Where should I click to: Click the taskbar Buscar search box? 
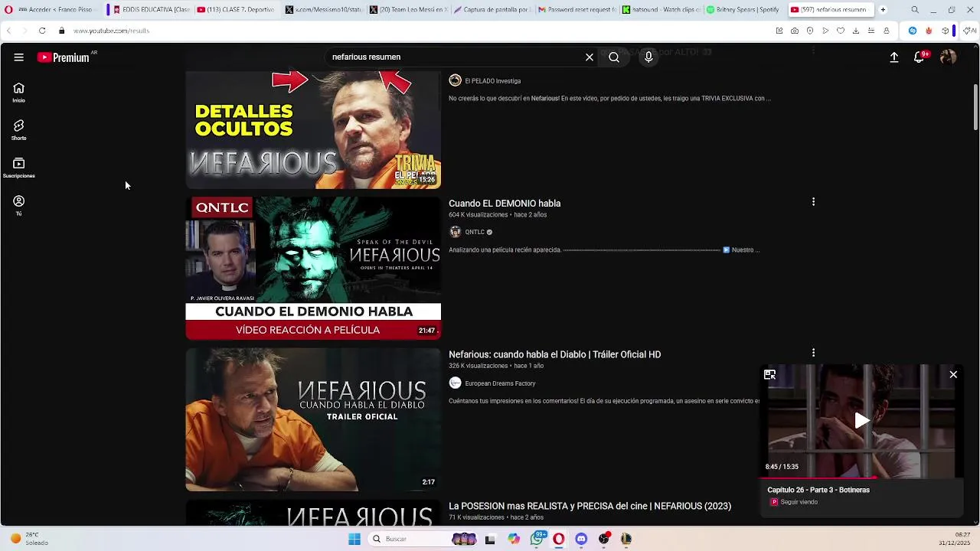(x=410, y=539)
